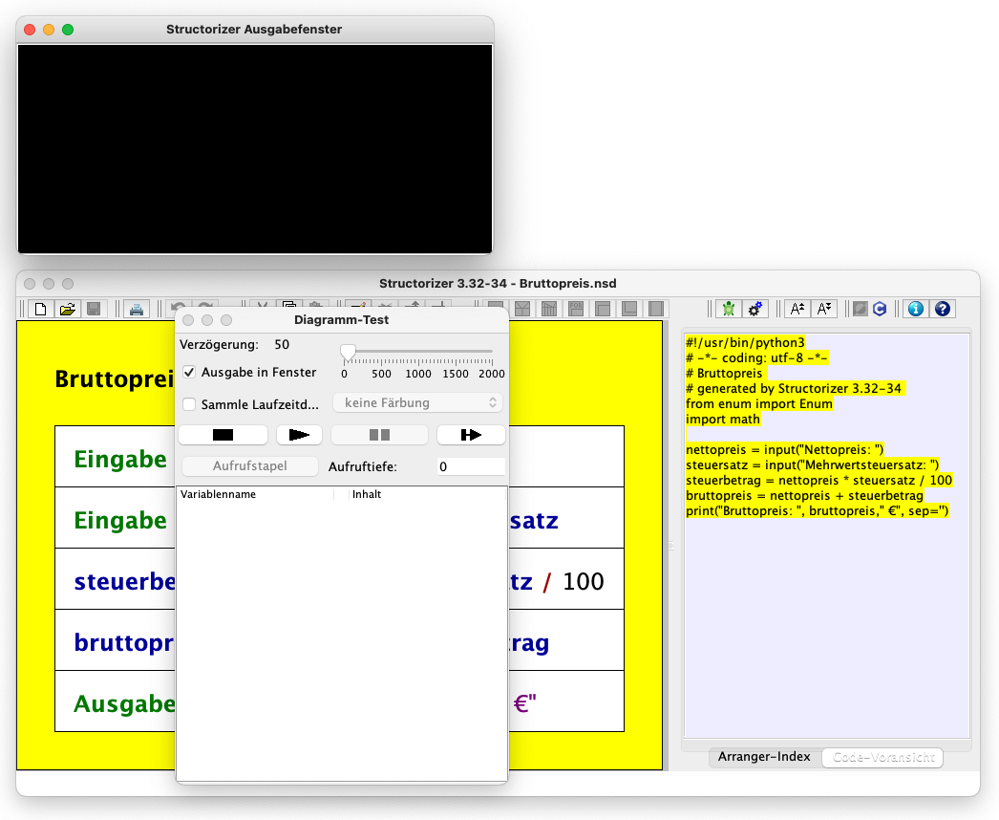Viewport: 999px width, 820px height.
Task: Minimize the Structorizer Ausgabefenster window
Action: point(49,30)
